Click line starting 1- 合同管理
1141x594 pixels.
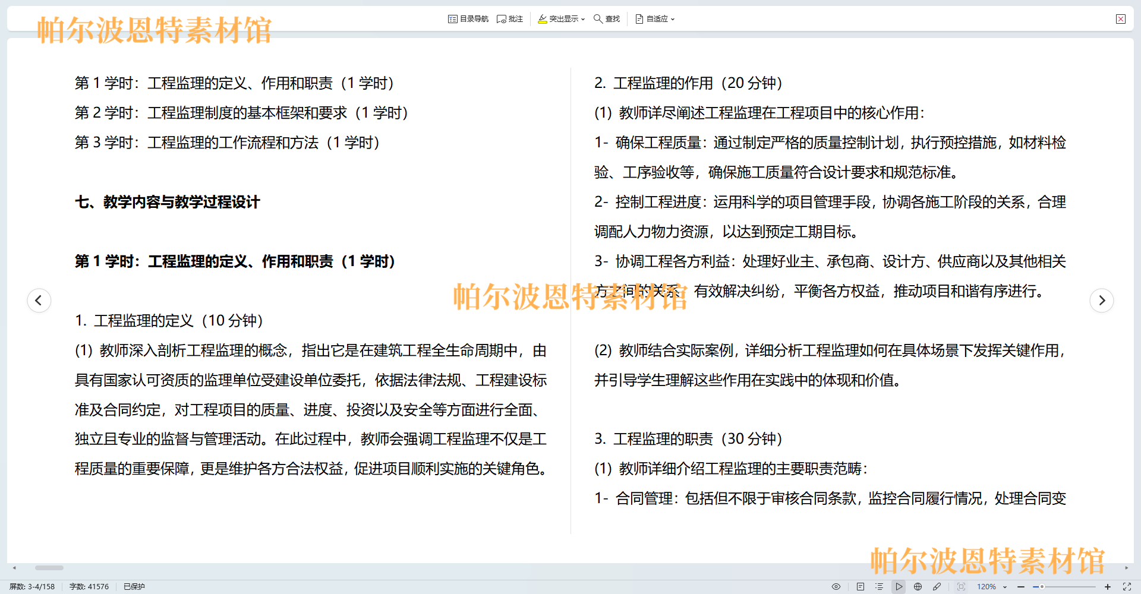pyautogui.click(x=830, y=498)
